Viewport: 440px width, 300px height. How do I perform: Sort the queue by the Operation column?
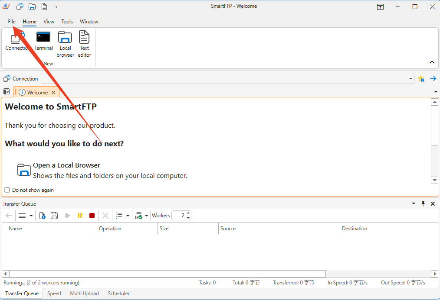pyautogui.click(x=128, y=229)
